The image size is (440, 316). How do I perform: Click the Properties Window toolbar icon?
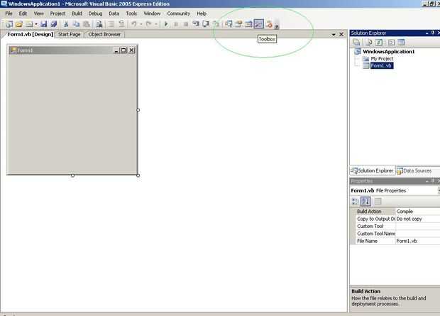point(238,24)
